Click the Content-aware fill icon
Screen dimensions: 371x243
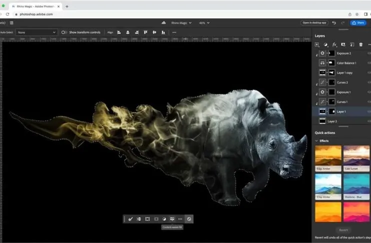click(172, 219)
